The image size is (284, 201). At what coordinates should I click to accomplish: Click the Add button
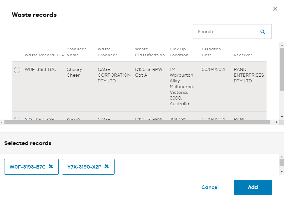pyautogui.click(x=253, y=187)
